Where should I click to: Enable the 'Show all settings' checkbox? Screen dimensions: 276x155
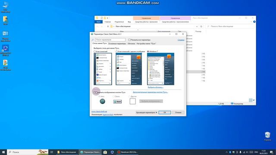(x=129, y=40)
